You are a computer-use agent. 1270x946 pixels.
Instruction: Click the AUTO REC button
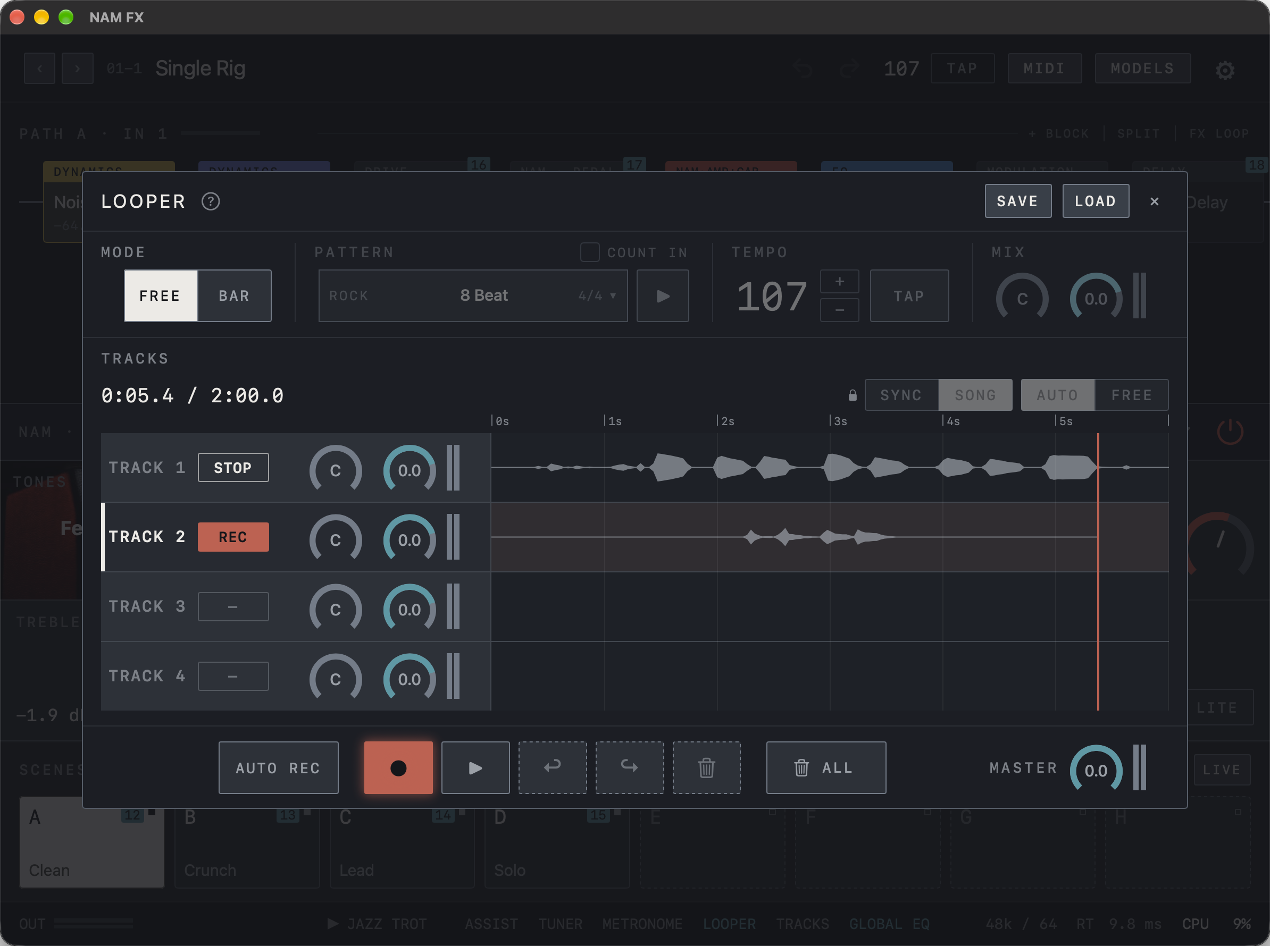pos(278,767)
